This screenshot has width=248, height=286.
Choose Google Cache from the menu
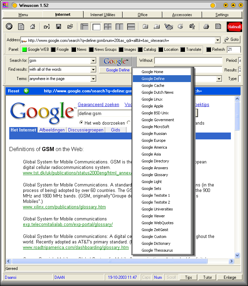click(162, 85)
